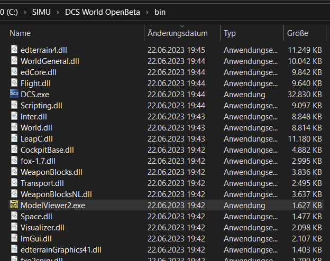Select file name edterrainGraphics41.dll
The image size is (330, 261).
(x=61, y=250)
